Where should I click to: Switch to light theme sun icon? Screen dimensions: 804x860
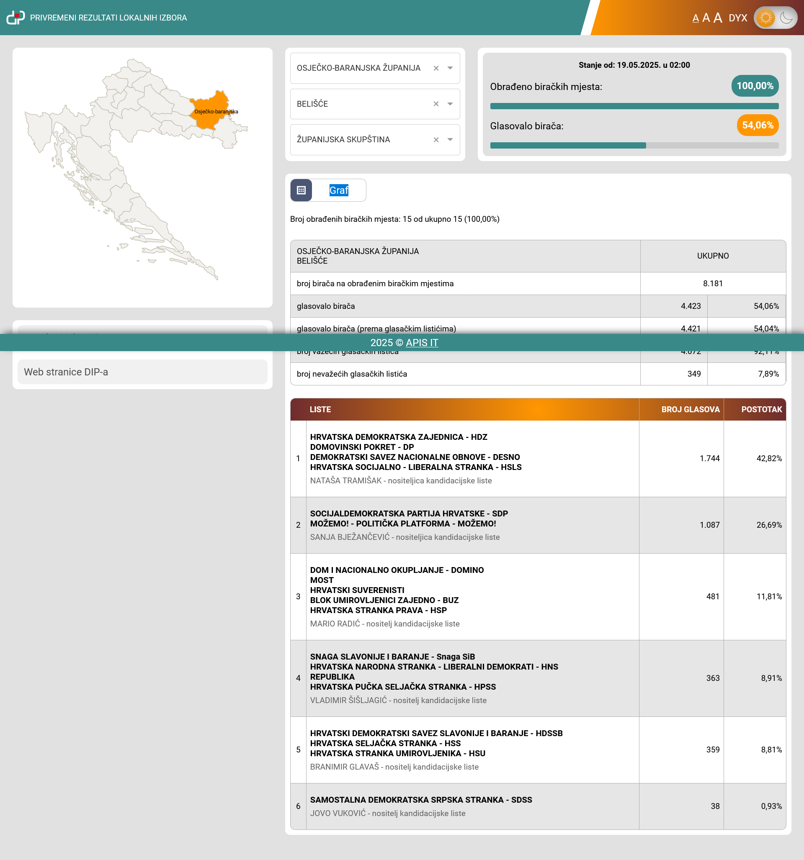click(x=765, y=18)
